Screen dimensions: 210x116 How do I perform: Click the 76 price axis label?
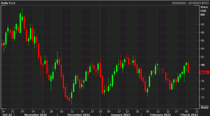(x=203, y=81)
